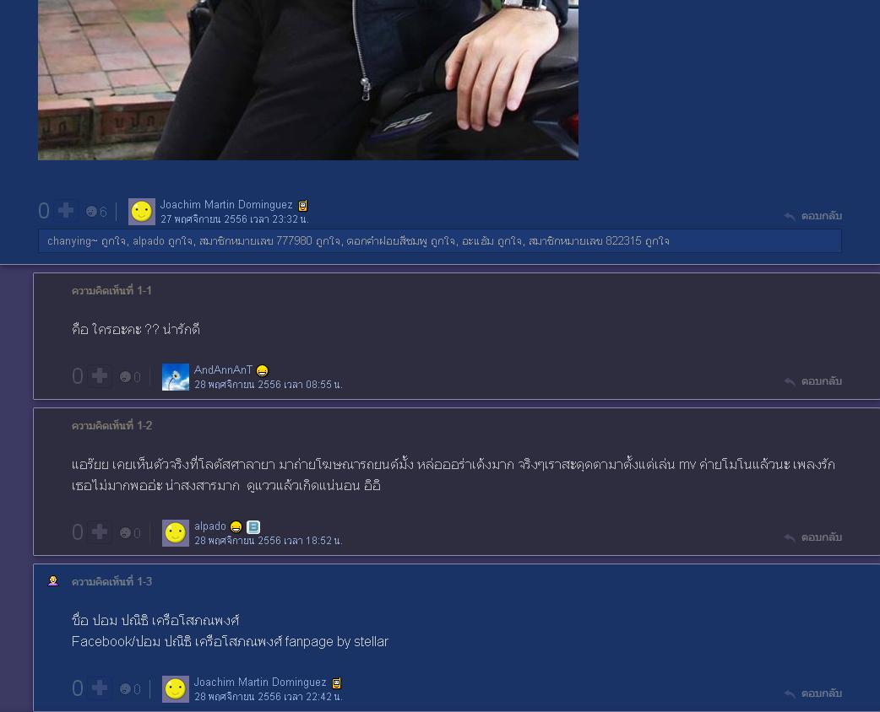
Task: Click the yellow member badge beside Joachim's top name
Action: coord(302,206)
